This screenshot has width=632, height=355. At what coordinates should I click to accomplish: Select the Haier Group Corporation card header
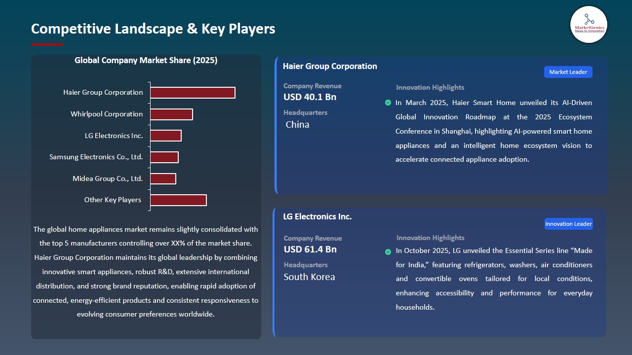pos(330,66)
